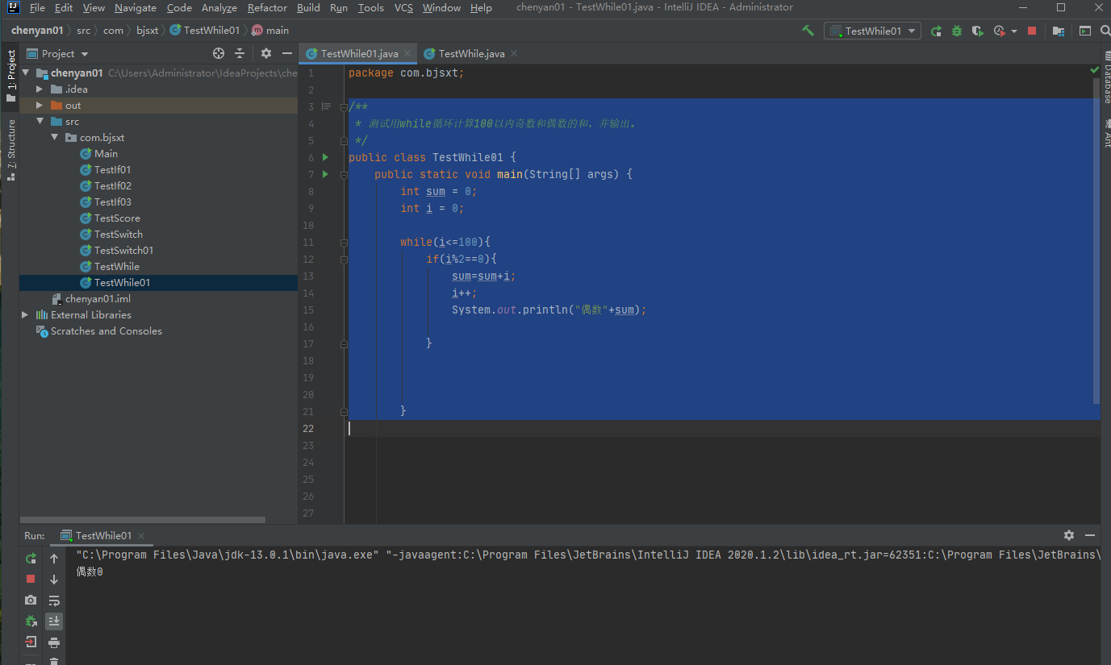Stop the program in the Run panel
Screen dimensions: 1111x665
click(x=31, y=579)
